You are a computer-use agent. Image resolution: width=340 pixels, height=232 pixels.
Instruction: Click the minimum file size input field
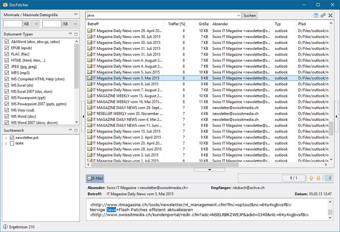(x=13, y=24)
